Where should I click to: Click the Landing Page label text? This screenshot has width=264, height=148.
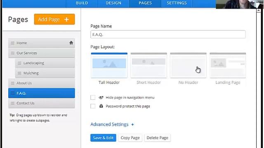[x=228, y=82]
